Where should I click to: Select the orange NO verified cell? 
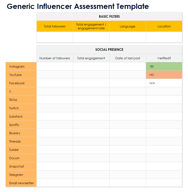[164, 75]
